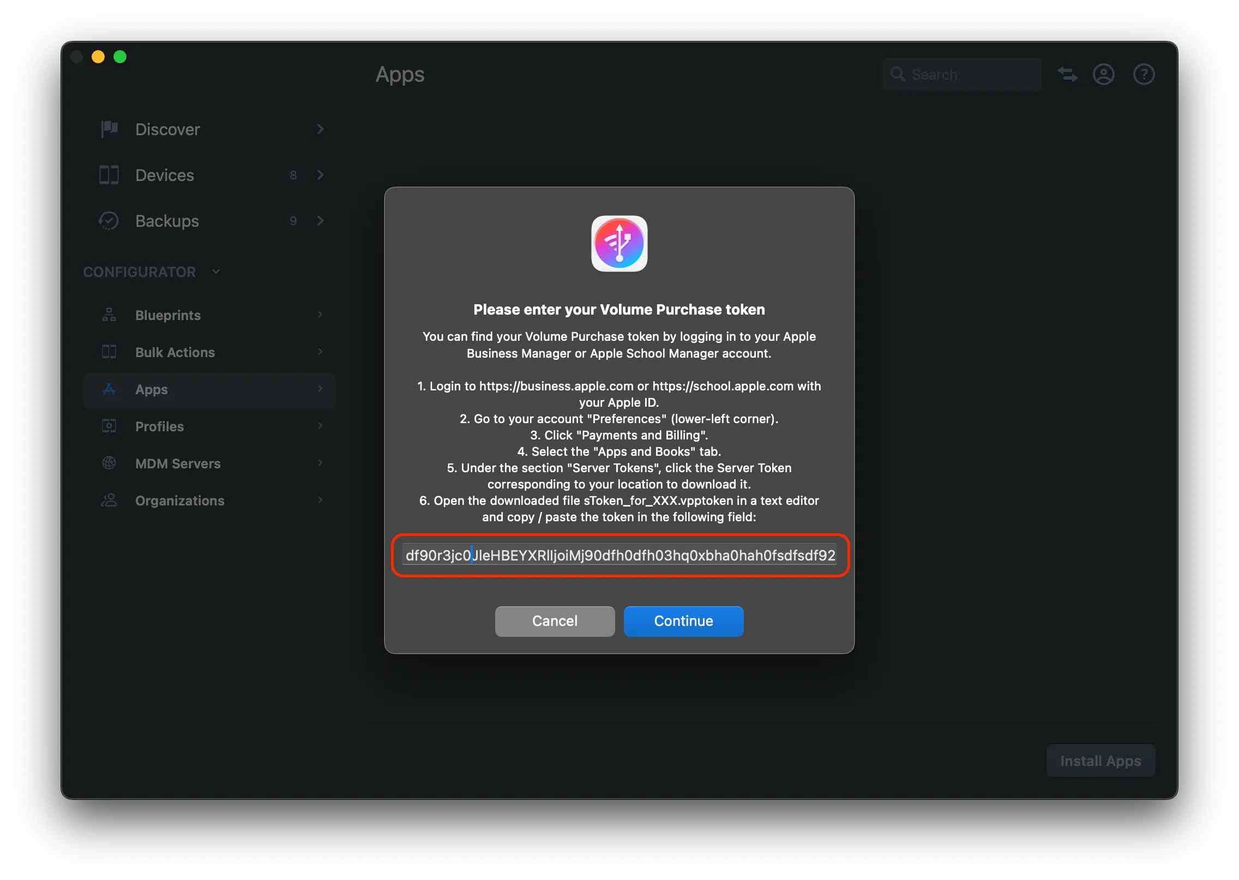
Task: Select the Apps icon in the sidebar
Action: [x=109, y=389]
